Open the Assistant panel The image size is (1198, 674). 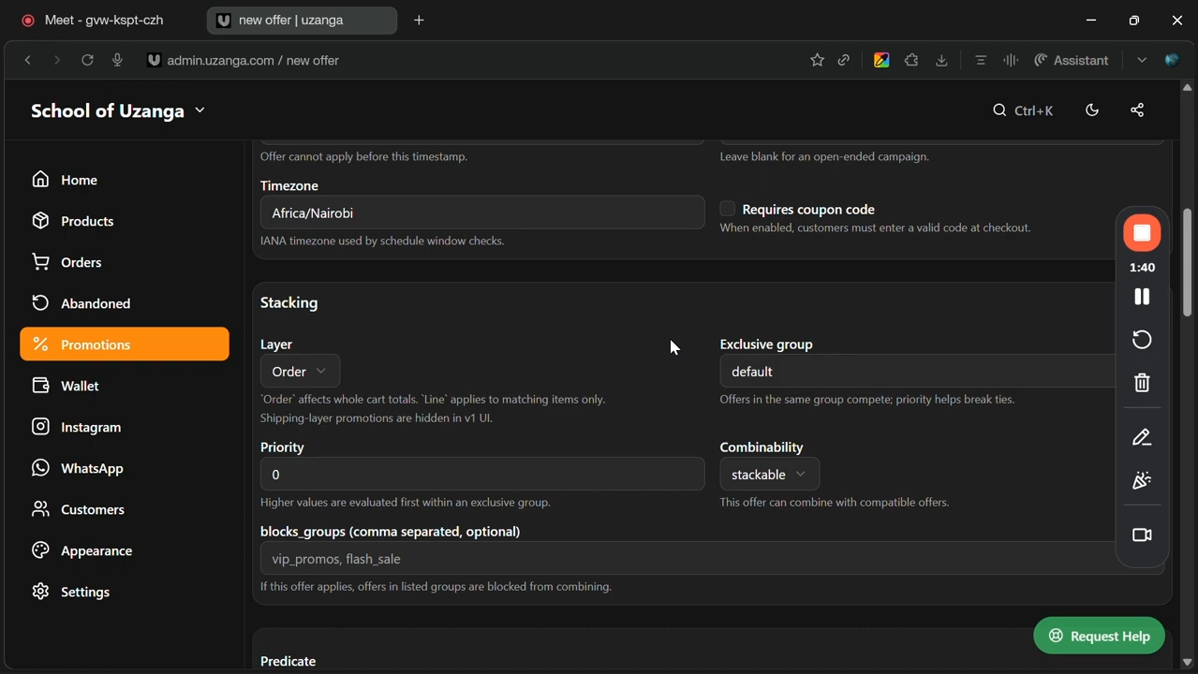tap(1072, 60)
